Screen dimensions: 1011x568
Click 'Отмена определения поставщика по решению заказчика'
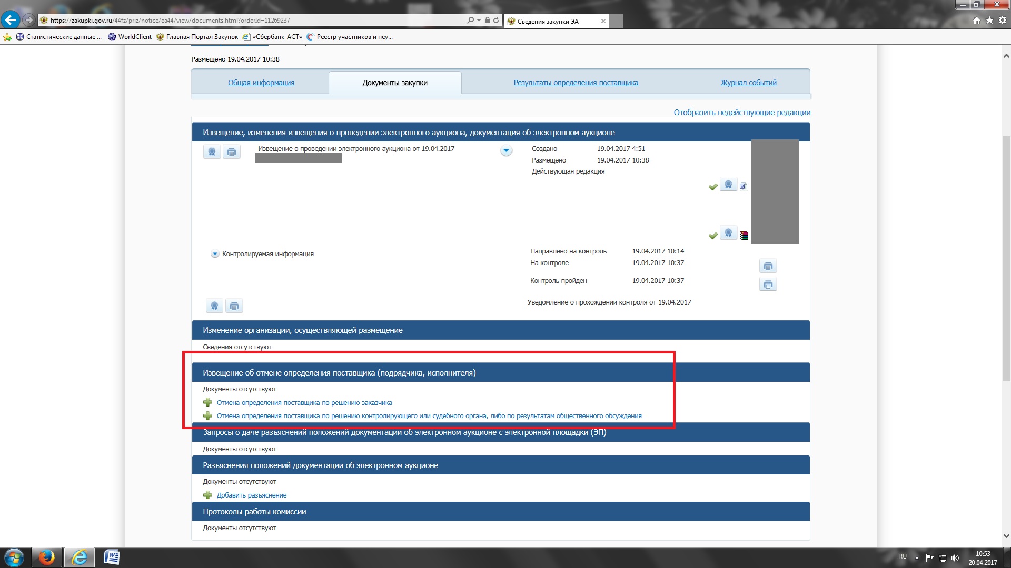304,403
